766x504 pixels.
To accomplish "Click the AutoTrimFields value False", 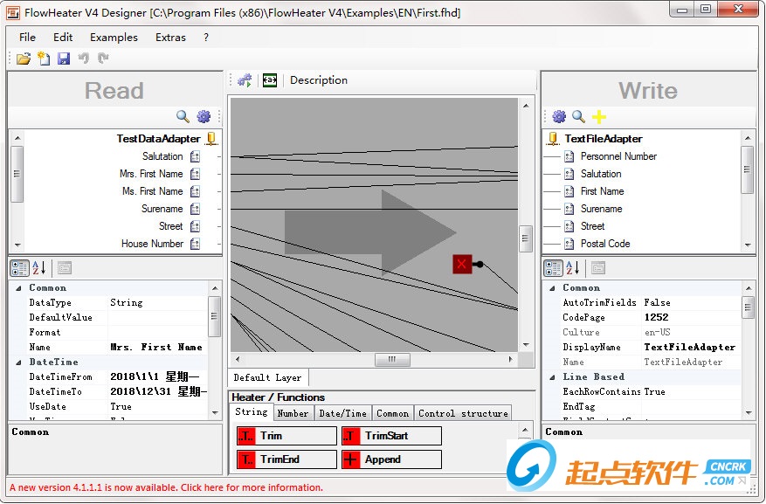I will pyautogui.click(x=657, y=303).
